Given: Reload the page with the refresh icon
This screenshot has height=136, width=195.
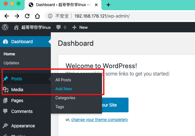Looking at the screenshot, I should pyautogui.click(x=27, y=16).
